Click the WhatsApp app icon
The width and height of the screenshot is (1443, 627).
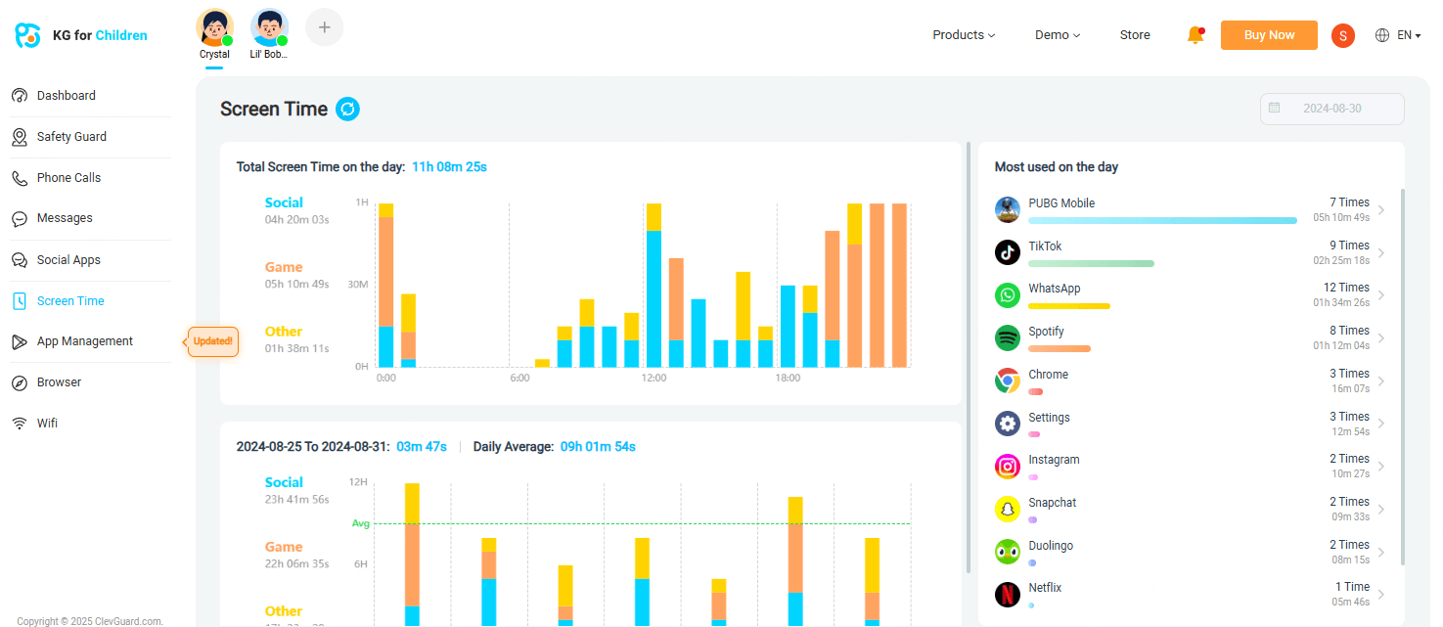coord(1008,295)
